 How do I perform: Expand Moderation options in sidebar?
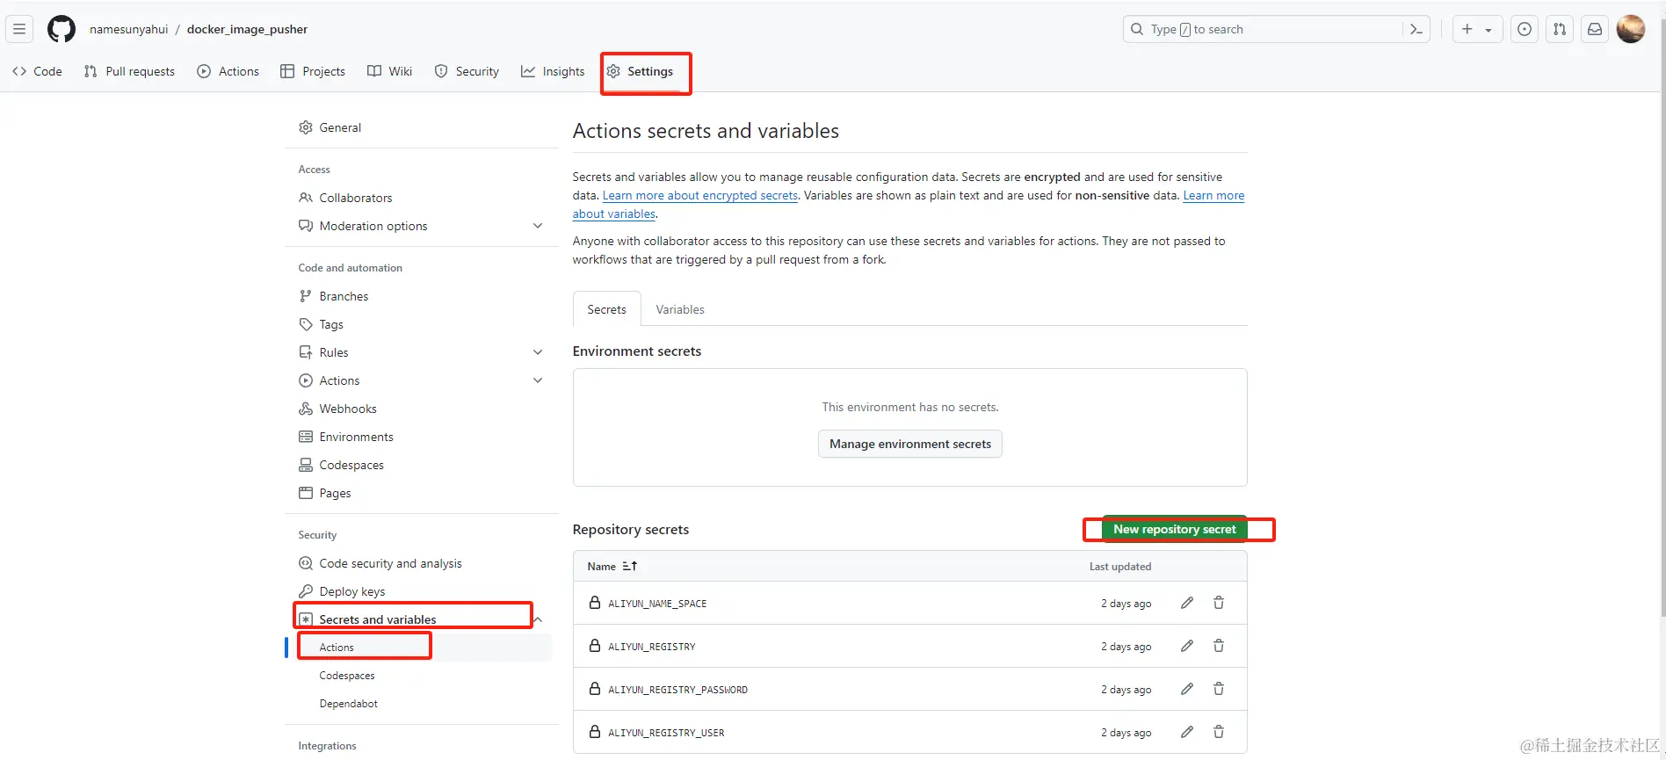[x=538, y=226]
